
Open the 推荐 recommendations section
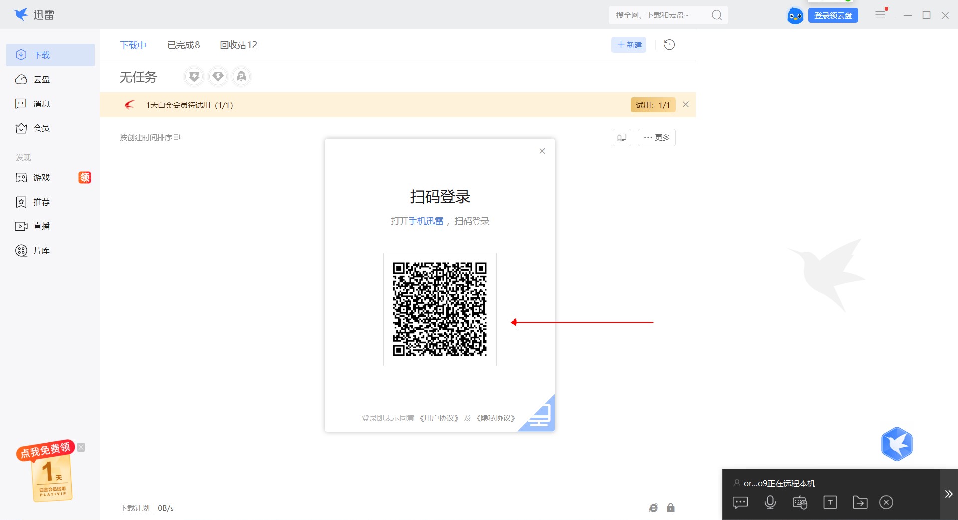tap(50, 202)
